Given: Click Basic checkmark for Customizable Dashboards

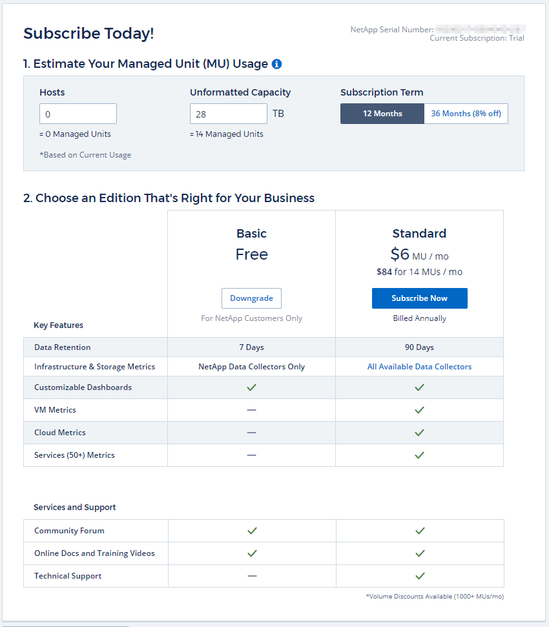Looking at the screenshot, I should click(x=252, y=387).
